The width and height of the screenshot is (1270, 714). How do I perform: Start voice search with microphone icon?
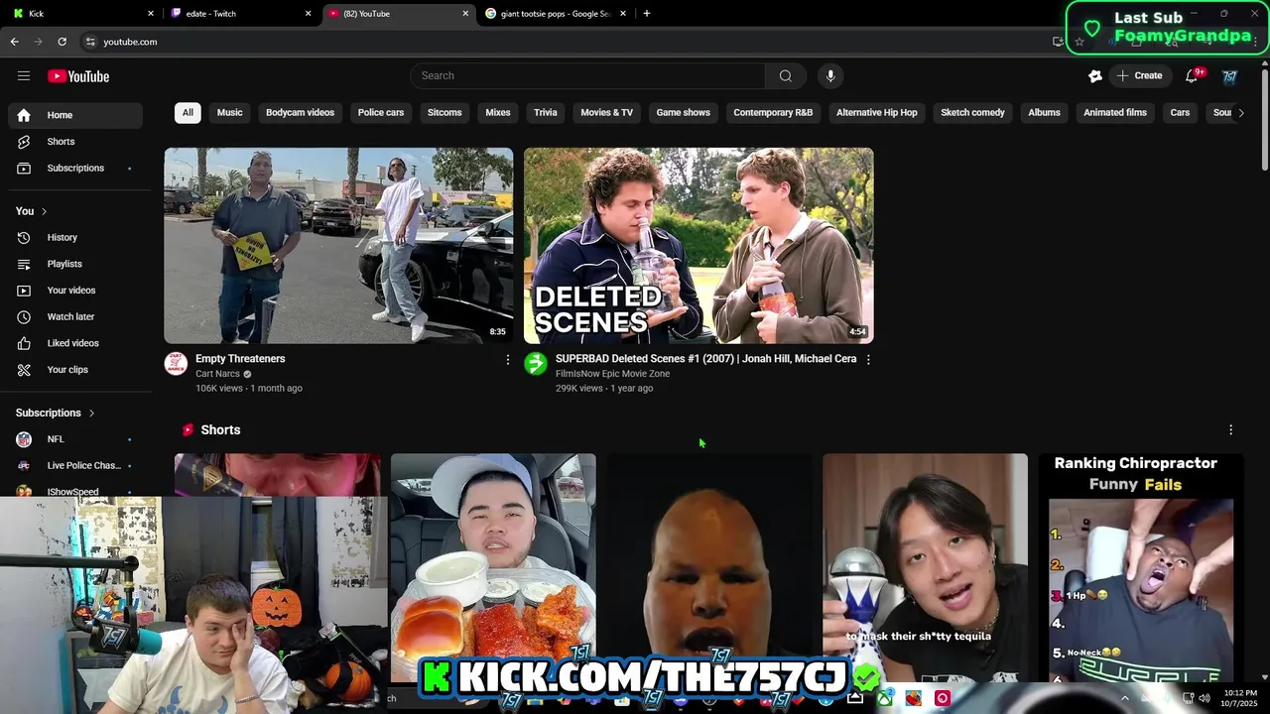click(x=830, y=76)
